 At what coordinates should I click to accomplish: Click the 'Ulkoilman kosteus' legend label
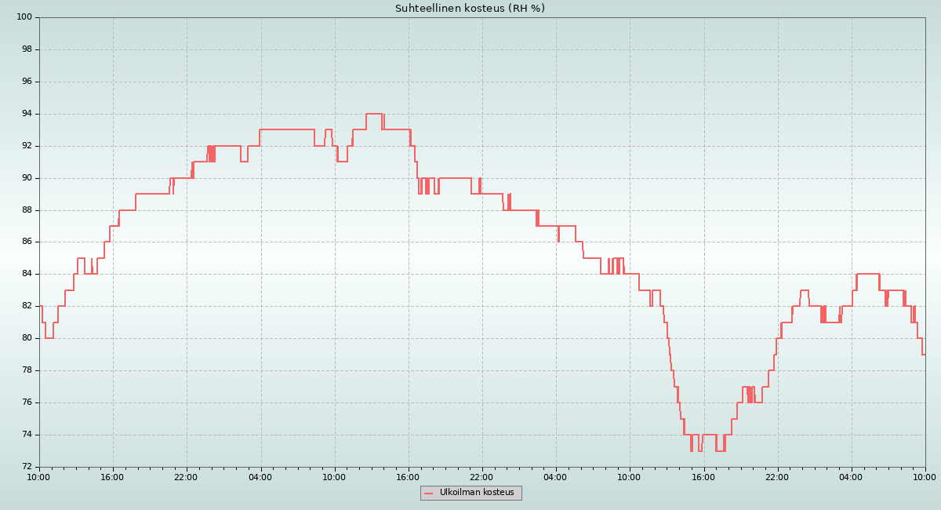(477, 493)
